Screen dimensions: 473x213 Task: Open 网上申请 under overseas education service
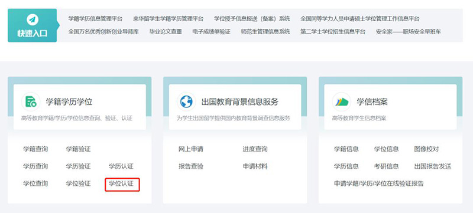191,149
